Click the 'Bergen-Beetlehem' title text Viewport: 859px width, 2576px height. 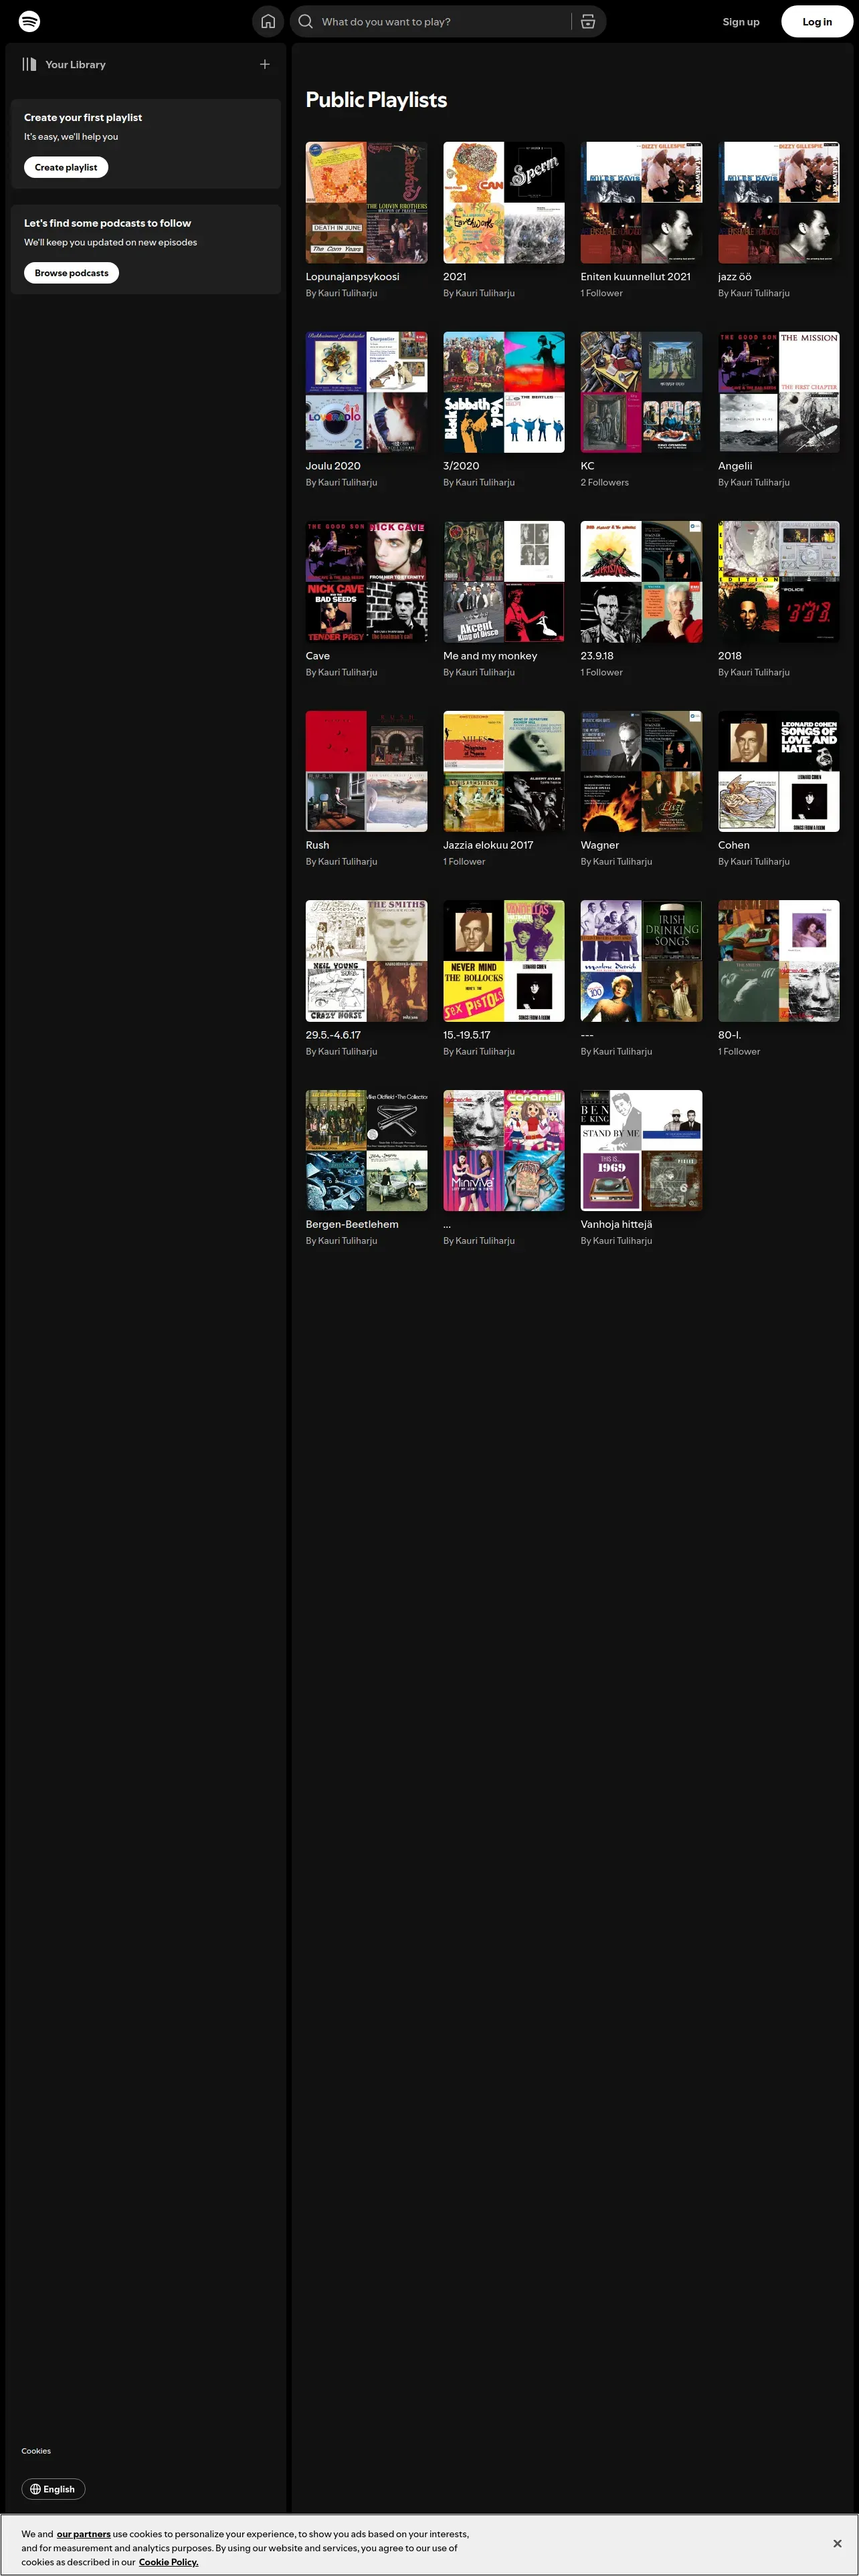(352, 1224)
